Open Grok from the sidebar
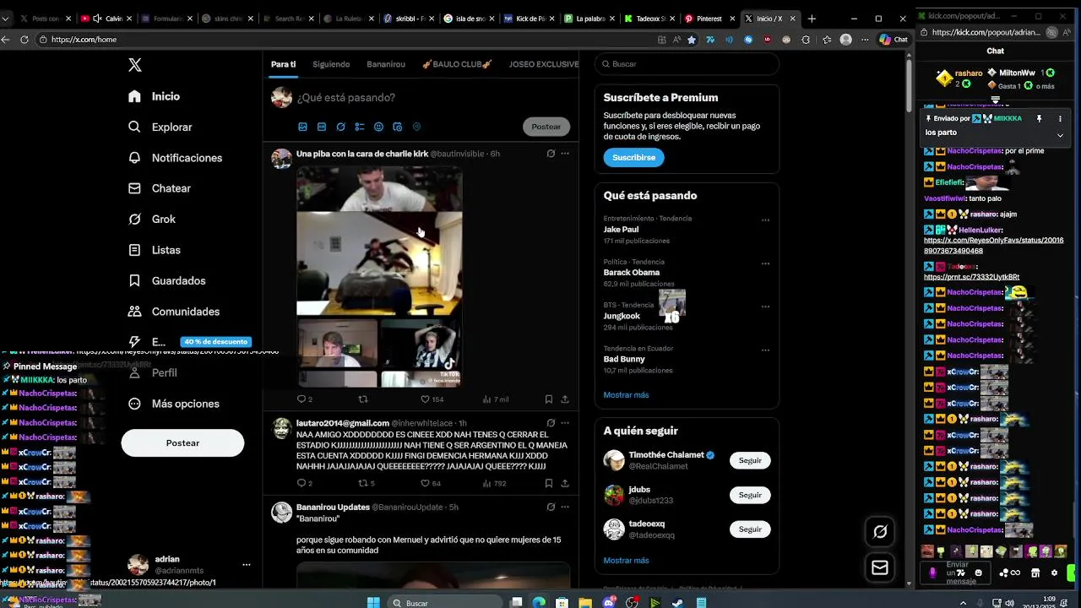Image resolution: width=1081 pixels, height=608 pixels. [x=151, y=219]
